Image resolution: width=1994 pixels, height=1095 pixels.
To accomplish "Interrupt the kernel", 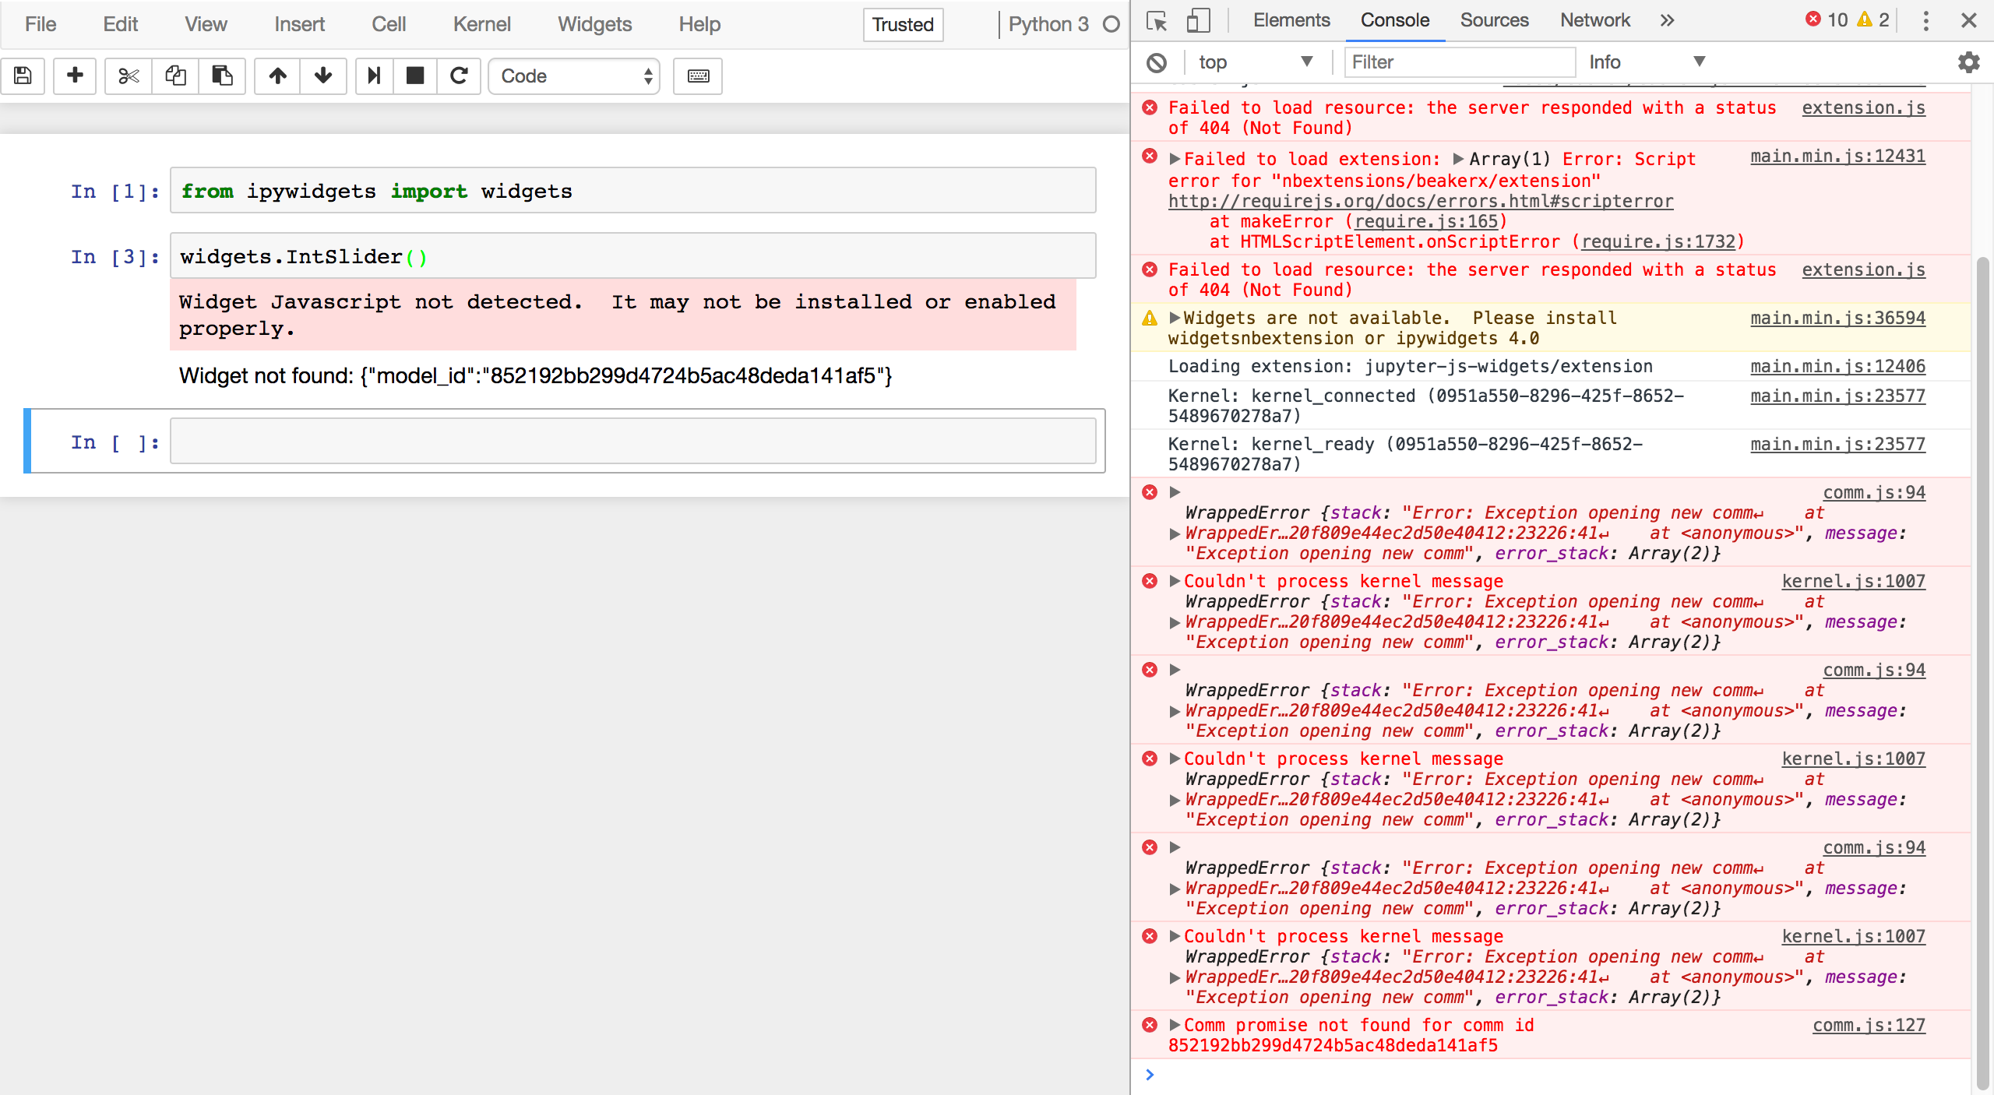I will click(x=415, y=76).
